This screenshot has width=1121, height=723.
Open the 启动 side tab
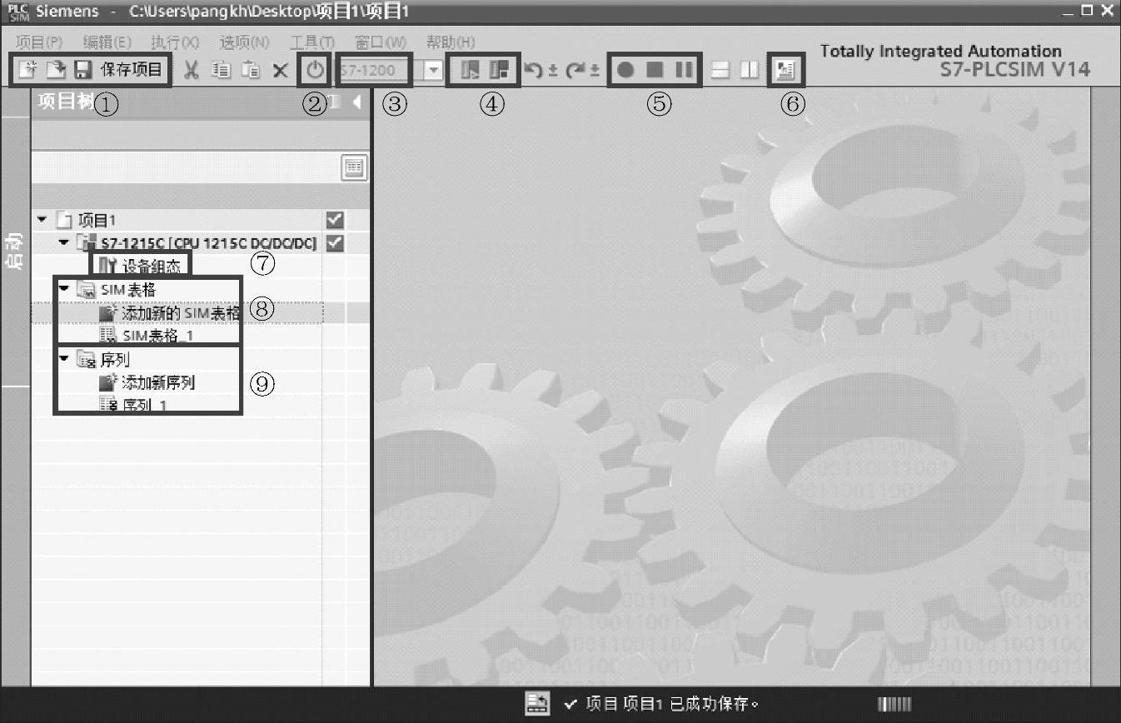[x=14, y=250]
